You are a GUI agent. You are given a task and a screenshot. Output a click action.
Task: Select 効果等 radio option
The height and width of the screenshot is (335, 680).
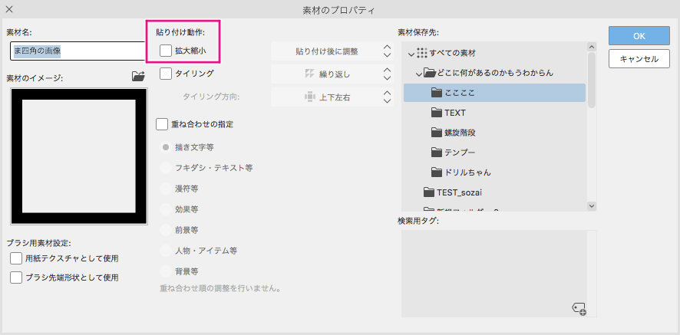click(x=166, y=209)
